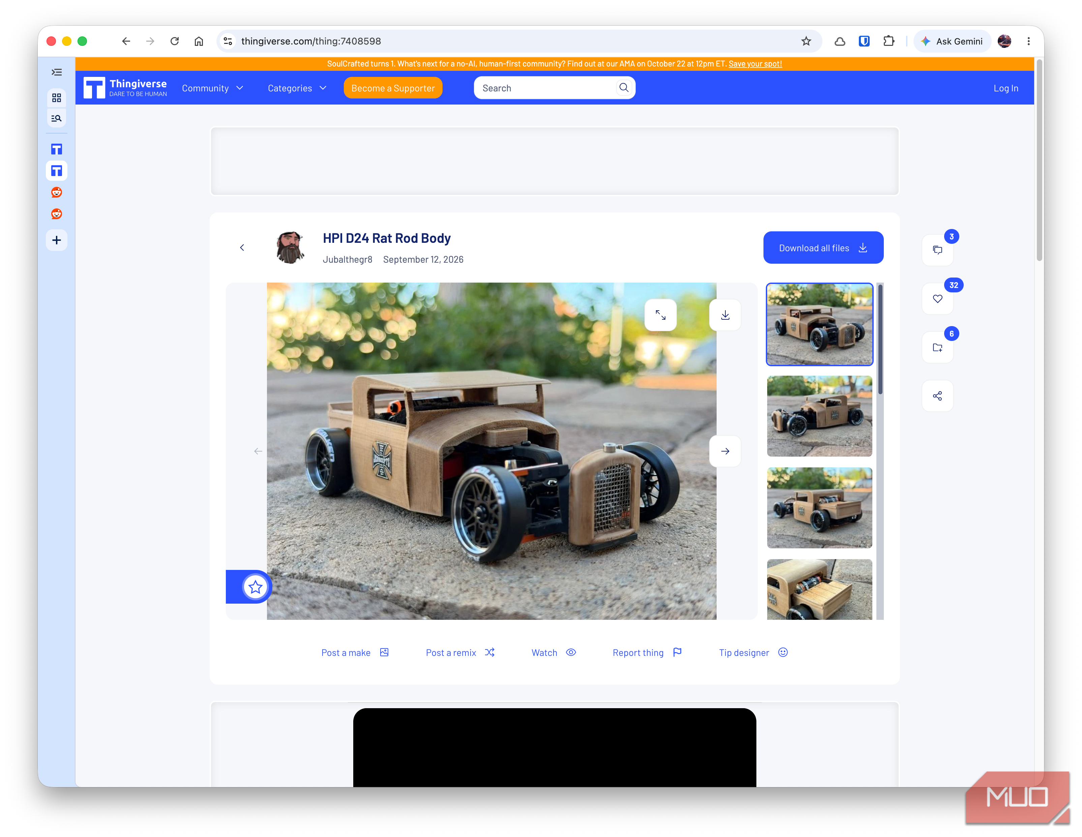The image size is (1082, 837).
Task: Switch to the first Reddit sidebar tab
Action: coord(57,192)
